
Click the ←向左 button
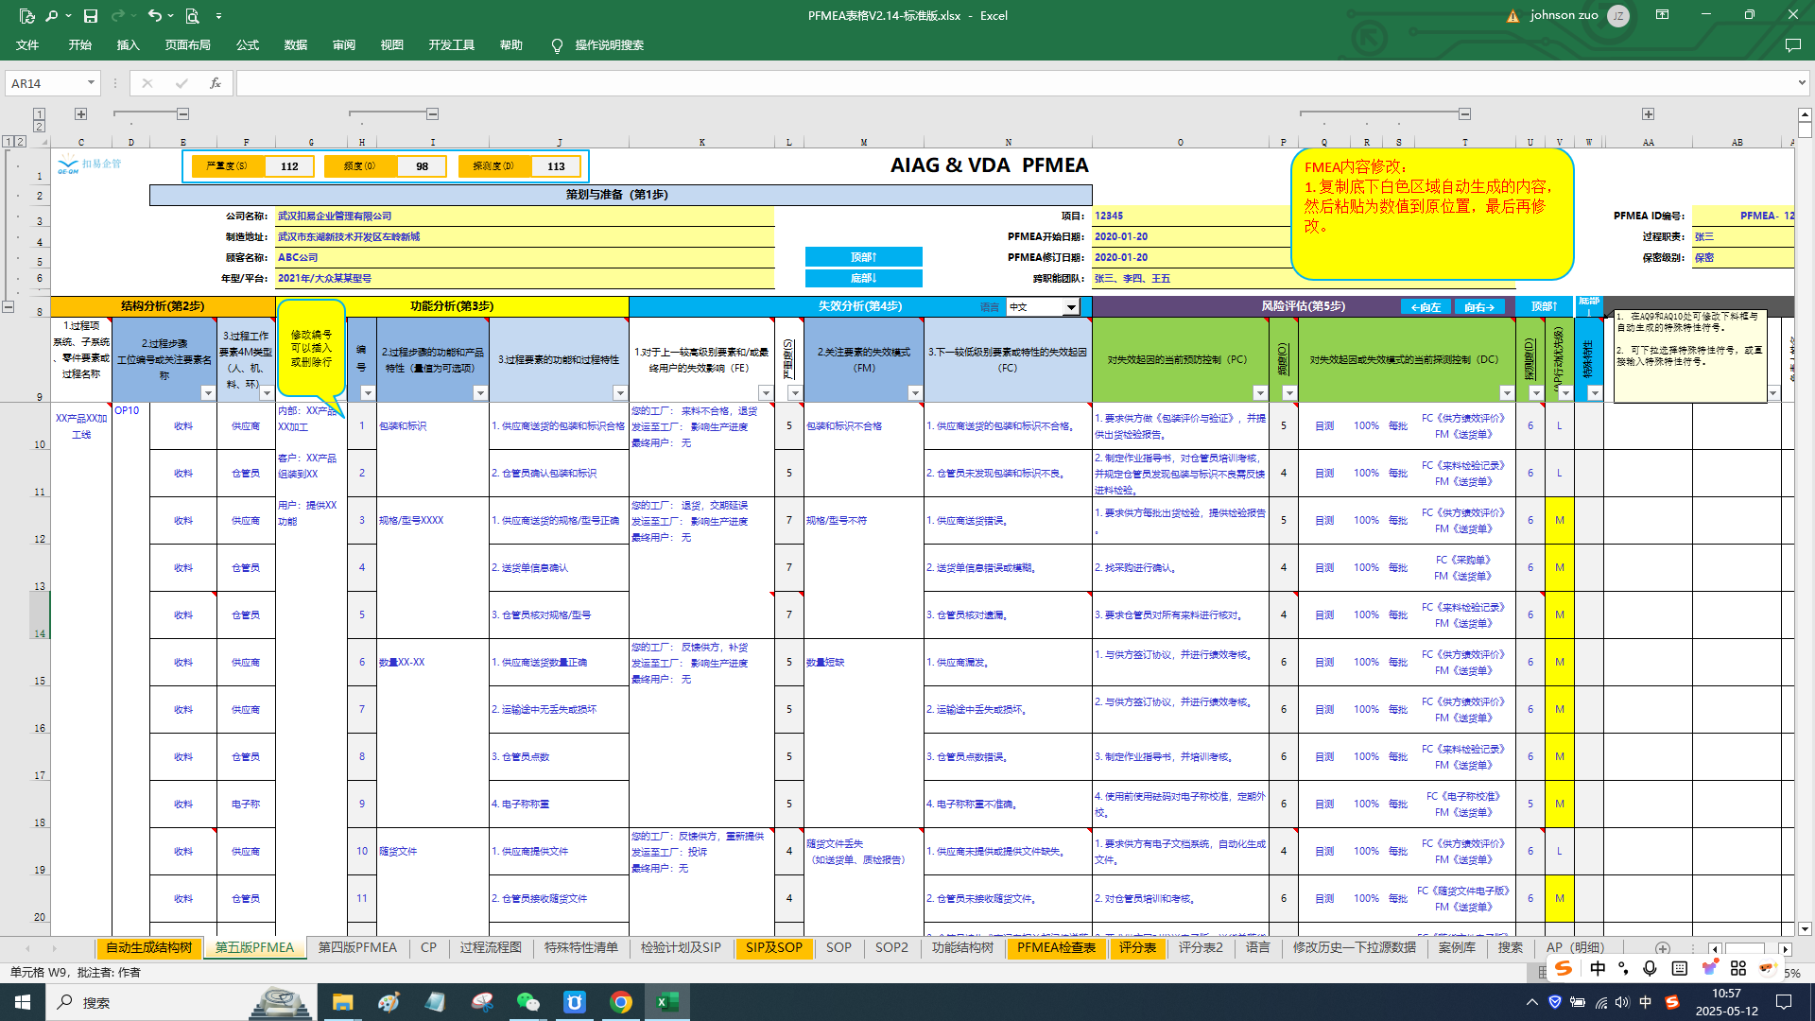point(1426,307)
